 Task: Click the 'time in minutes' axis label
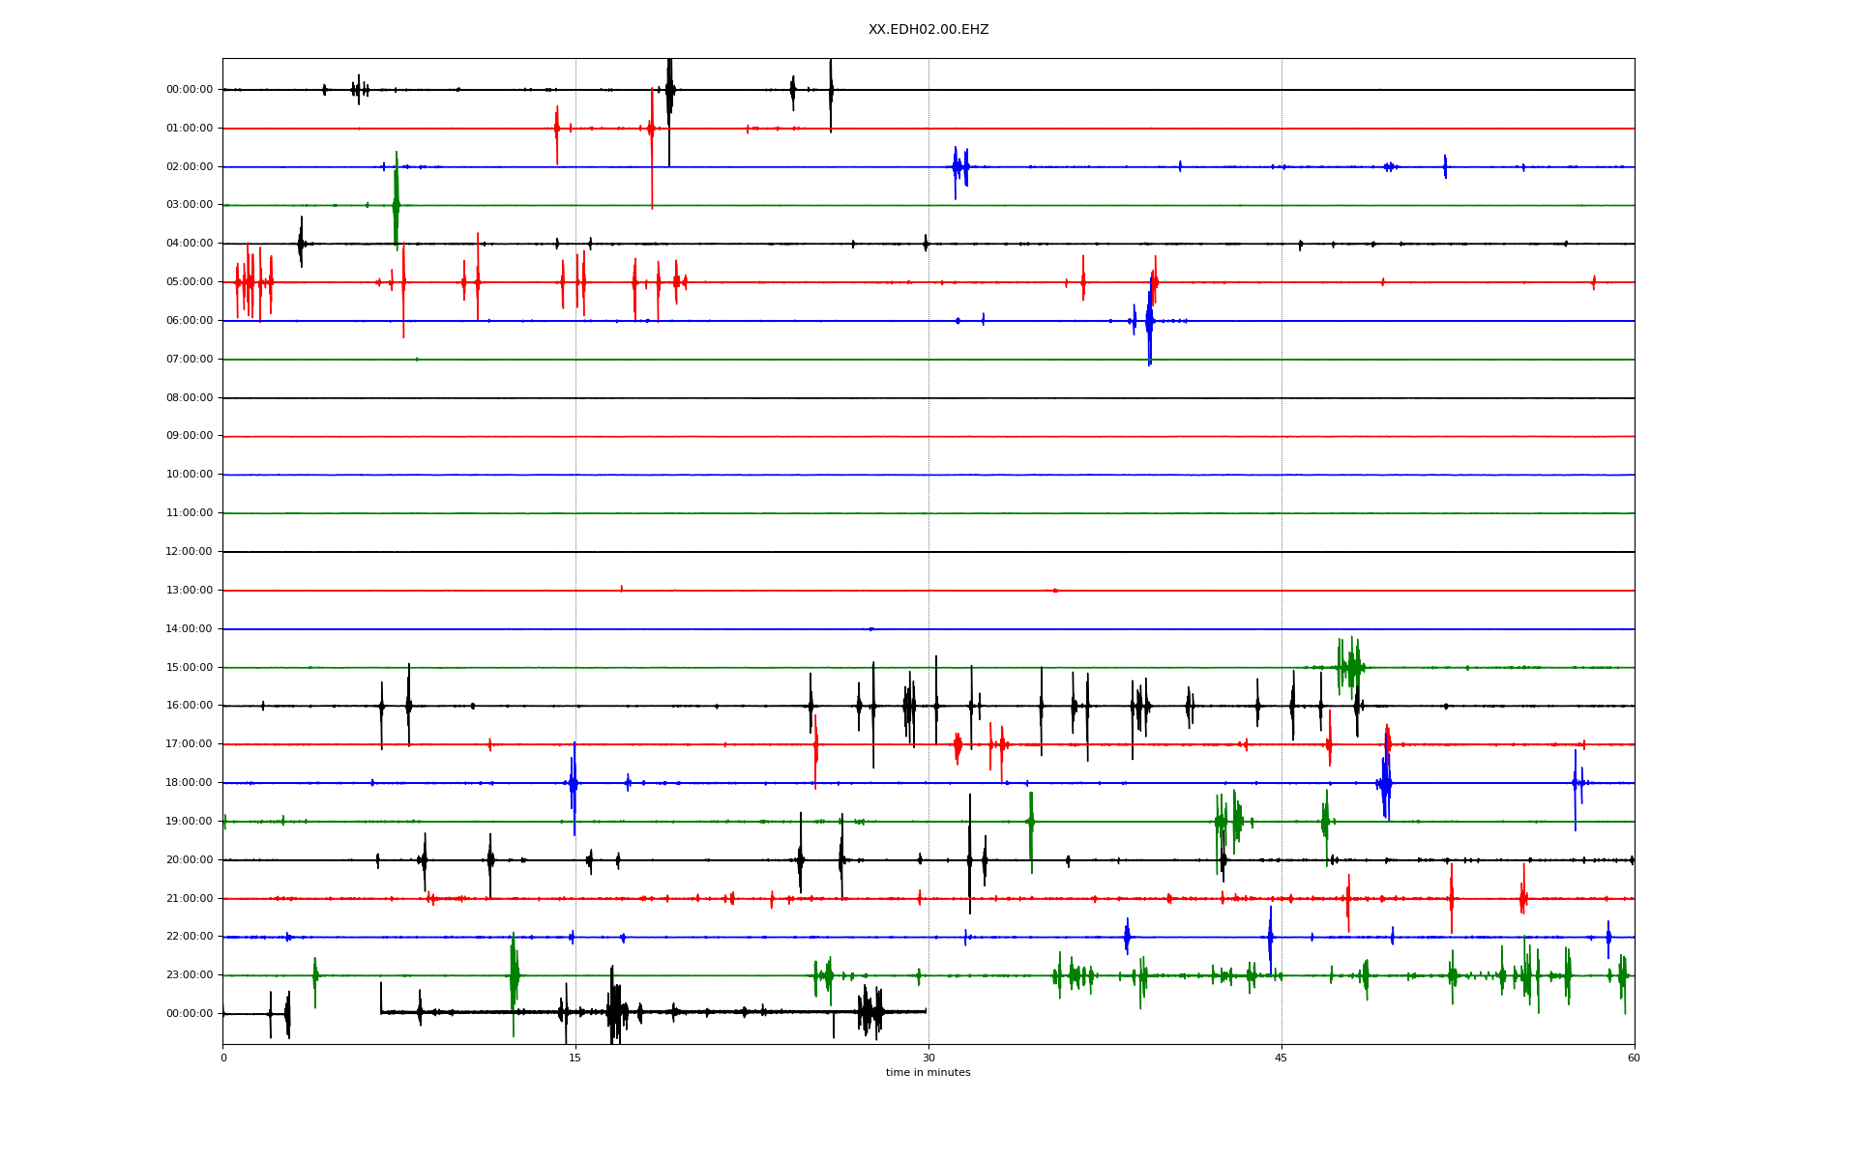[928, 1073]
